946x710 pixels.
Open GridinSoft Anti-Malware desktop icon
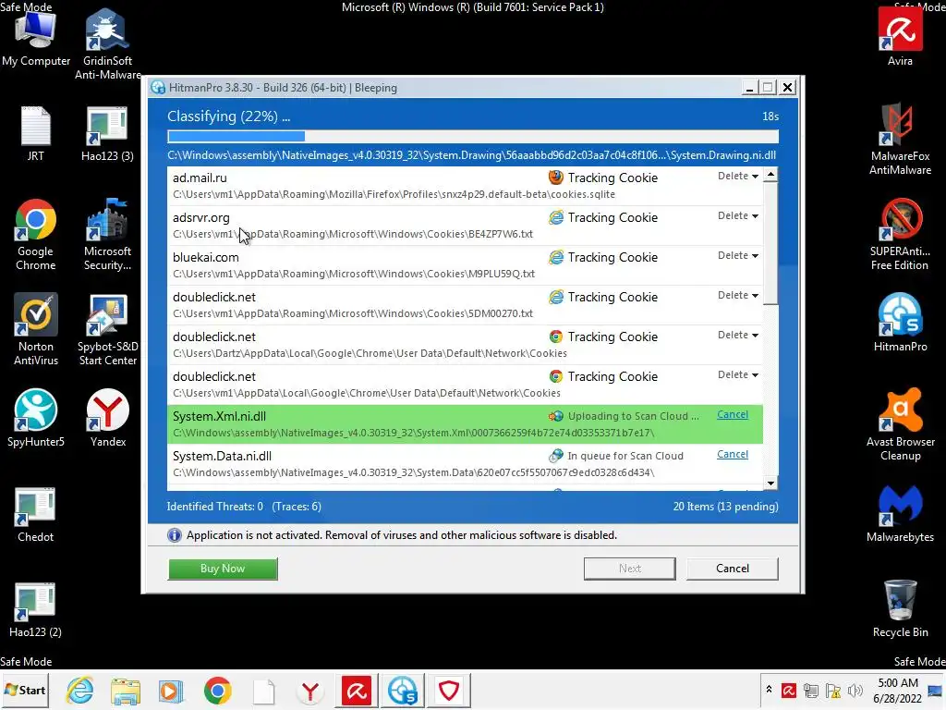point(107,43)
